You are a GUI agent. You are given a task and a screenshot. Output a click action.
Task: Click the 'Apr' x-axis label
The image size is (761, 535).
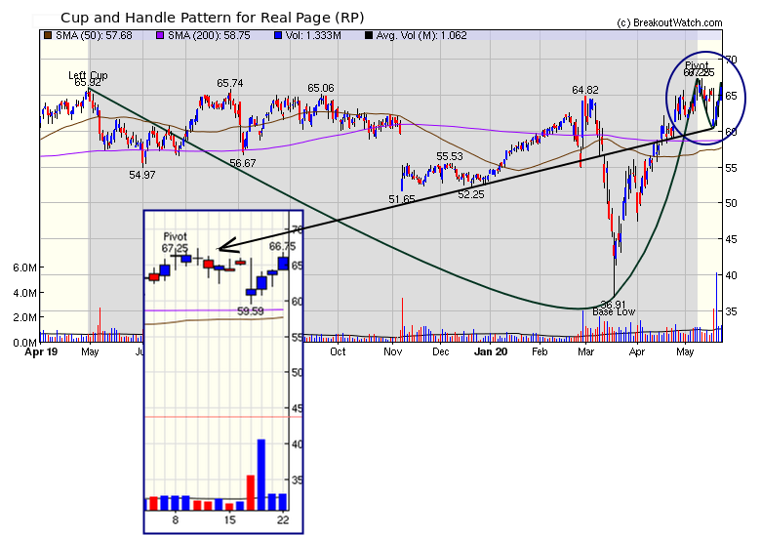click(637, 352)
